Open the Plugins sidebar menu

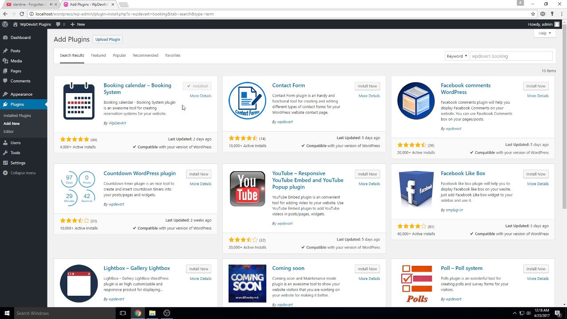click(x=23, y=105)
